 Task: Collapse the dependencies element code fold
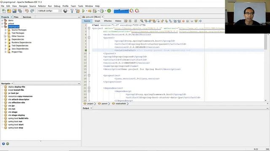coord(89,88)
